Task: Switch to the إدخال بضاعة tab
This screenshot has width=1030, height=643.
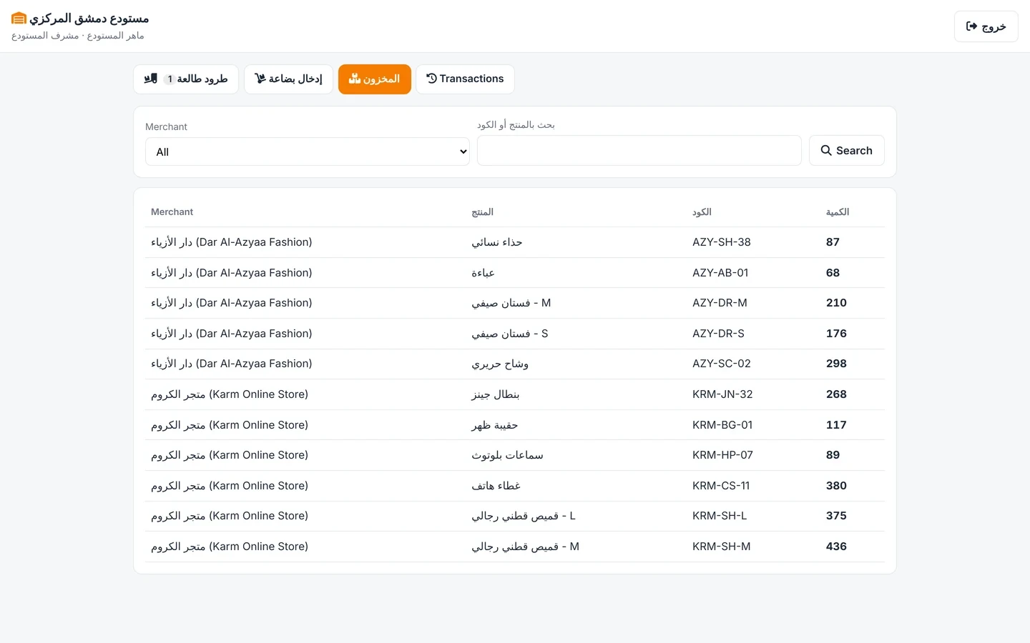Action: coord(288,79)
